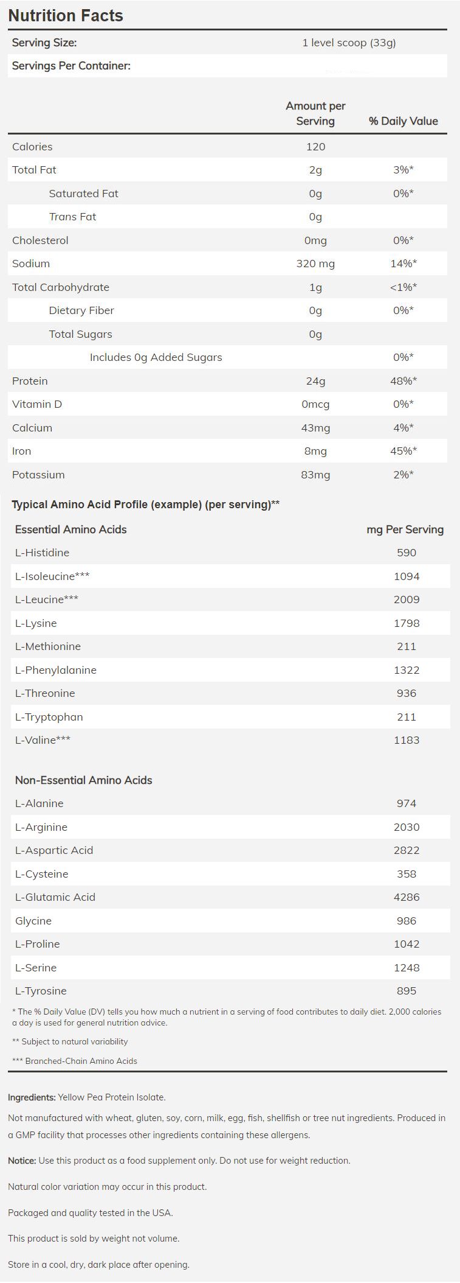The image size is (460, 1283).
Task: Select the L-Lysine value 1798
Action: pos(406,623)
